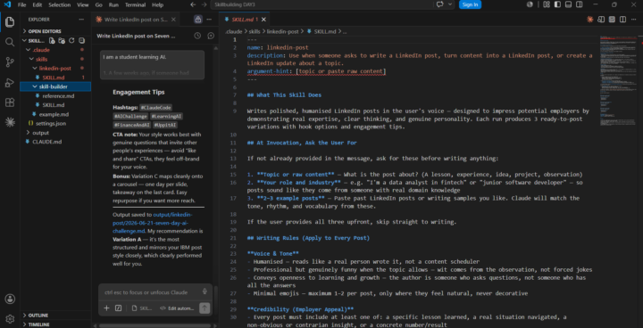The height and width of the screenshot is (328, 643).
Task: Click the globe icon in the title bar
Action: coord(530,4)
